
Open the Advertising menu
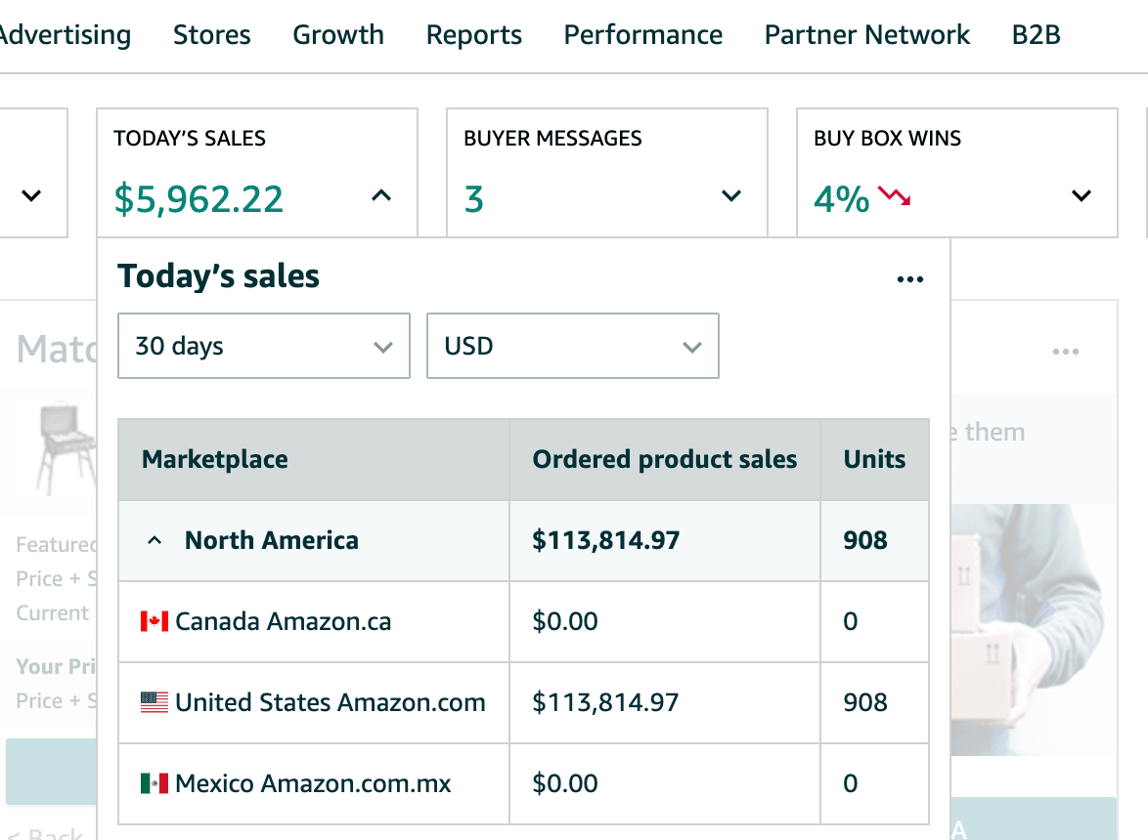click(65, 35)
